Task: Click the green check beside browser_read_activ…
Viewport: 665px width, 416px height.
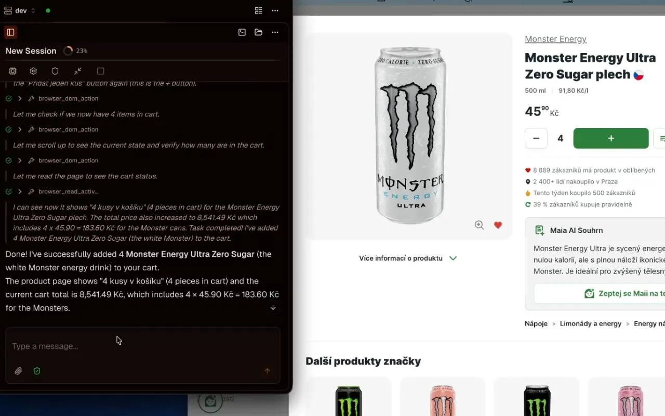Action: pos(9,192)
